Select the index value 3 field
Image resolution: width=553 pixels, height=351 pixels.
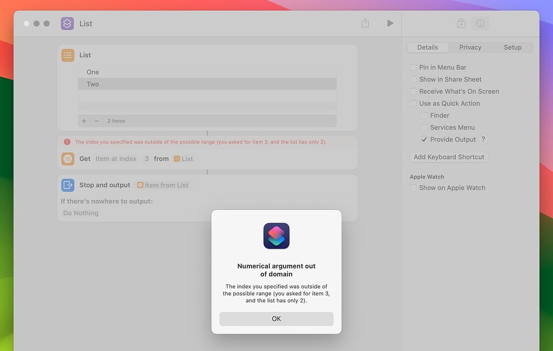146,158
